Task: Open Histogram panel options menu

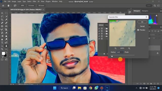Action: 161,11
